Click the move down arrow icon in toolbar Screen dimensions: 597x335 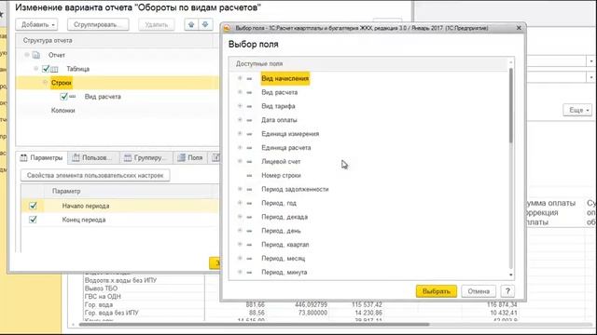click(205, 25)
